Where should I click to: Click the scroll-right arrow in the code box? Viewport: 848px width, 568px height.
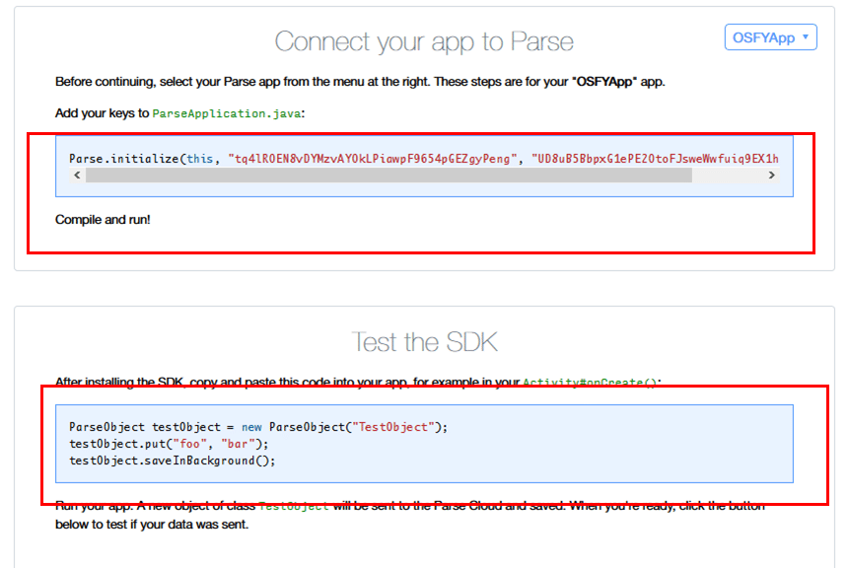tap(771, 176)
